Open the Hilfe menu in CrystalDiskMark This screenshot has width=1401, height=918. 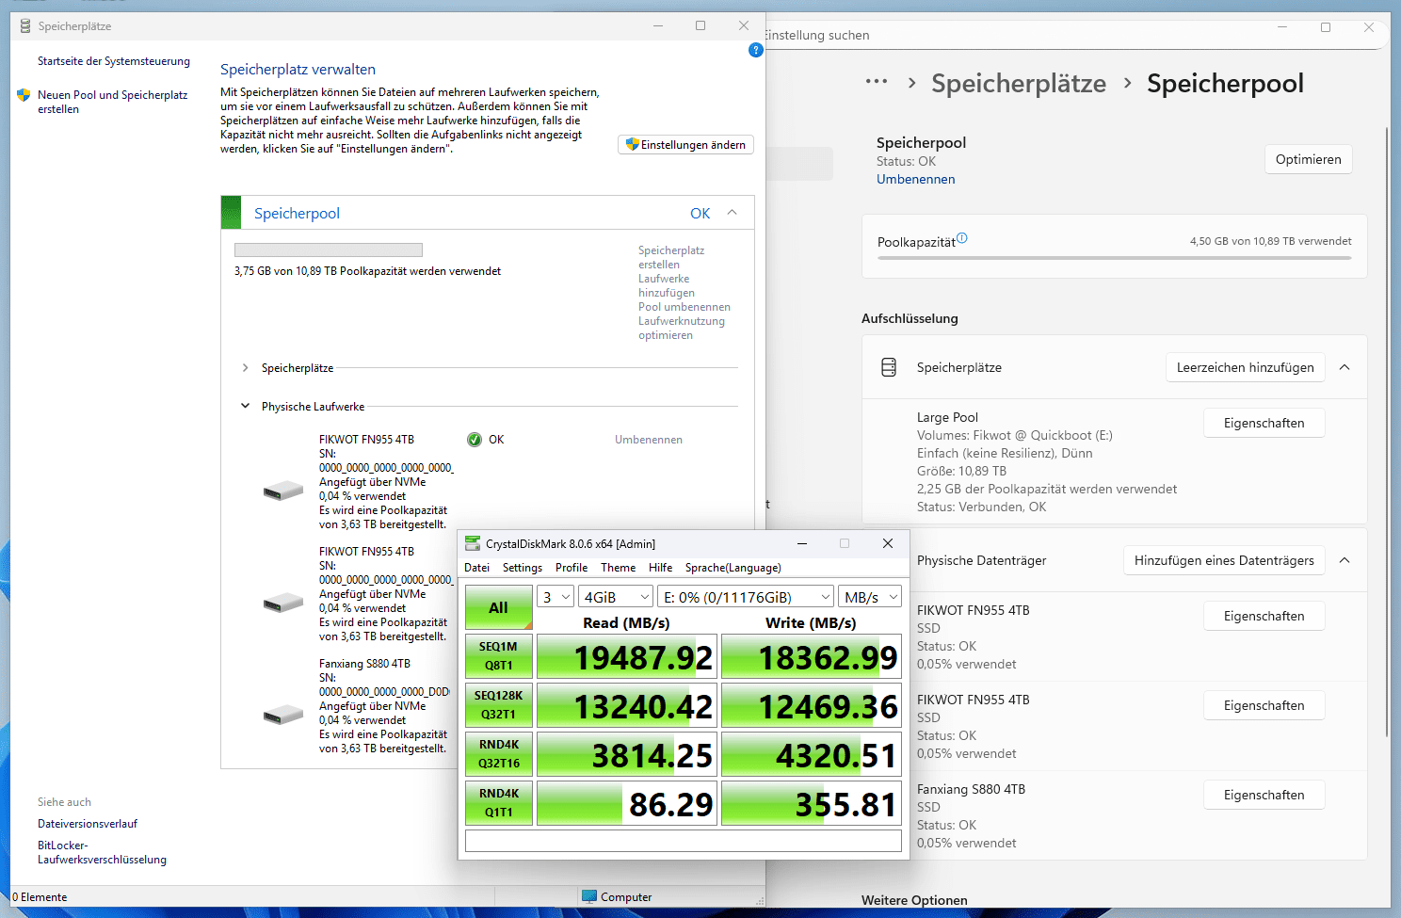(x=661, y=568)
